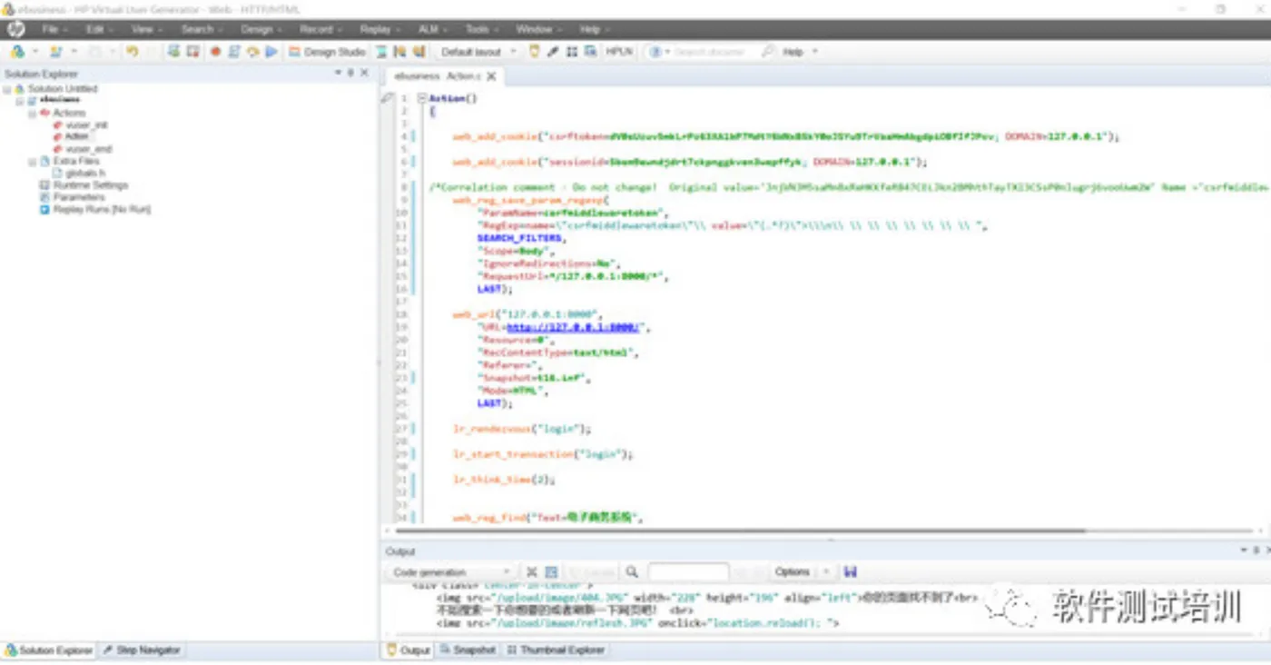Screen dimensions: 1271x665
Task: Collapse the ebusiness script node
Action: click(19, 100)
